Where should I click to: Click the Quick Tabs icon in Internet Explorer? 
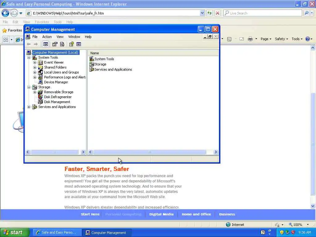pos(6,40)
